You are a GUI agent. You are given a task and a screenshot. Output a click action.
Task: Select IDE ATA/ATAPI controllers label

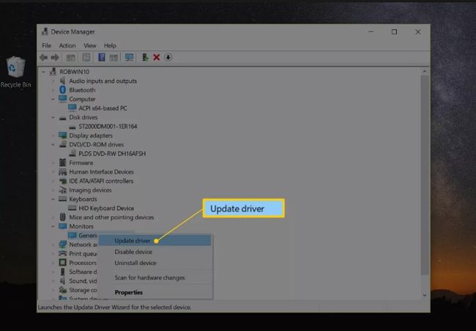point(101,181)
